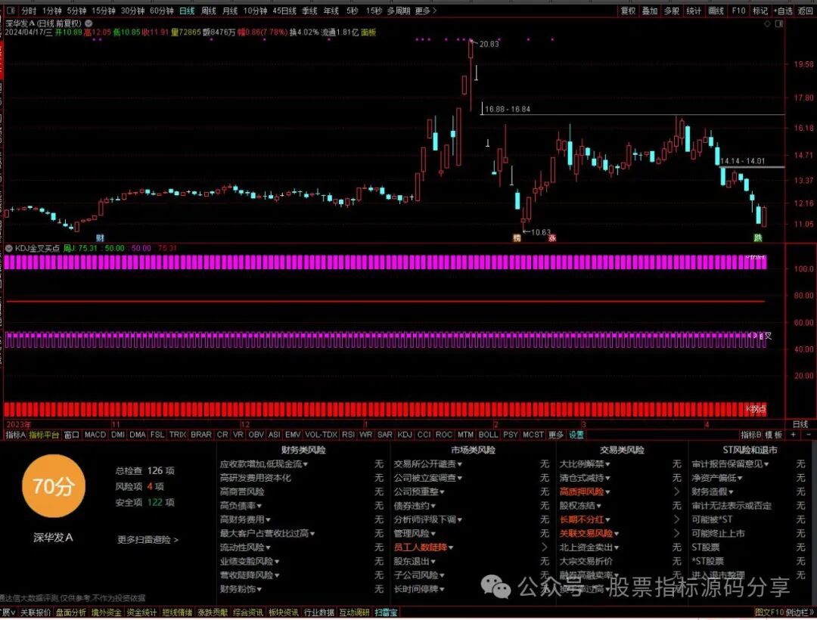This screenshot has width=817, height=620.
Task: Click the 窗口 window button
Action: click(71, 434)
